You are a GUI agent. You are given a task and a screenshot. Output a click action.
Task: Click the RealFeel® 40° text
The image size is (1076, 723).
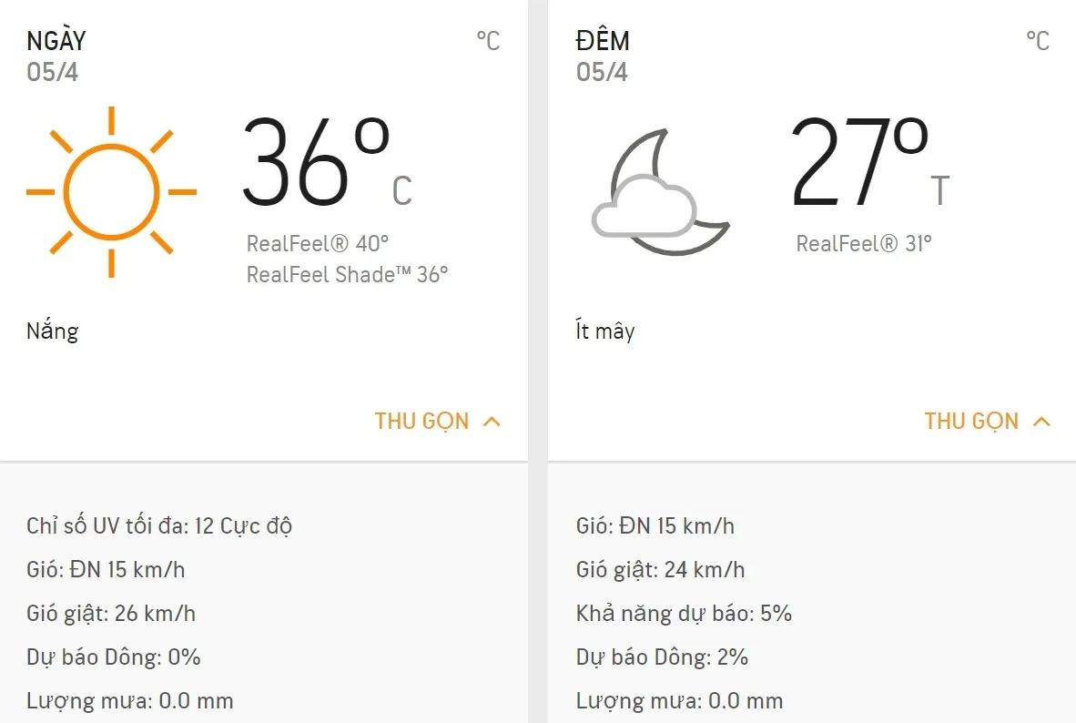pos(318,244)
